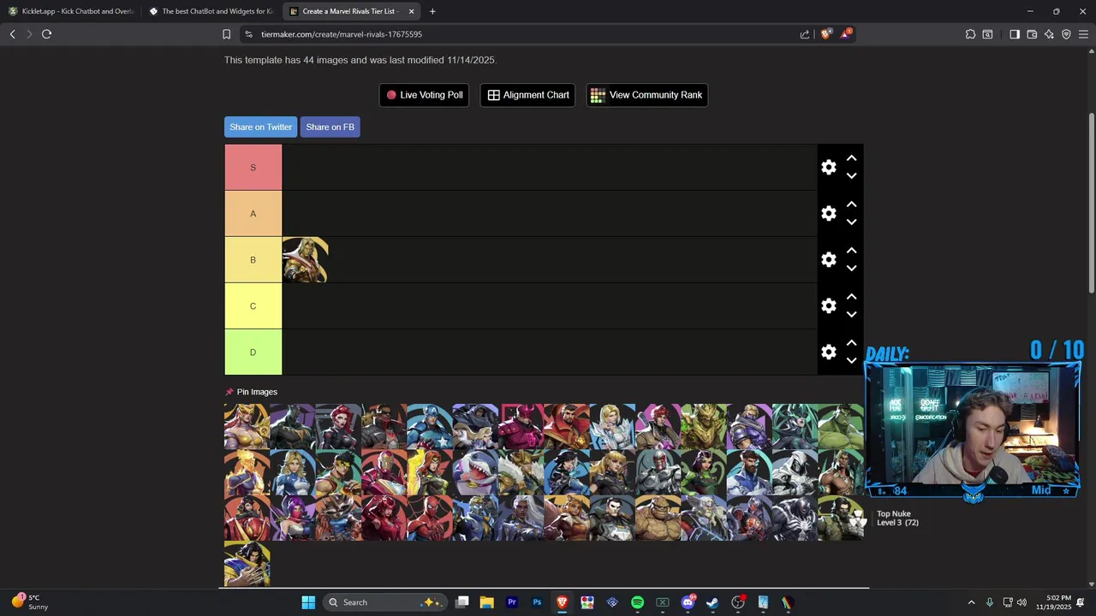Close the Marvel Rivals Tier List tab
The height and width of the screenshot is (616, 1096).
click(x=411, y=11)
